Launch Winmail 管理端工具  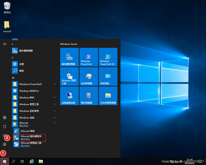pyautogui.click(x=35, y=144)
